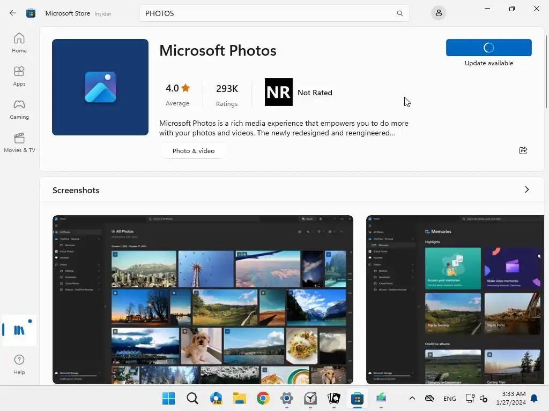Open the clock showing 3:33 AM
The height and width of the screenshot is (411, 549).
pyautogui.click(x=511, y=398)
